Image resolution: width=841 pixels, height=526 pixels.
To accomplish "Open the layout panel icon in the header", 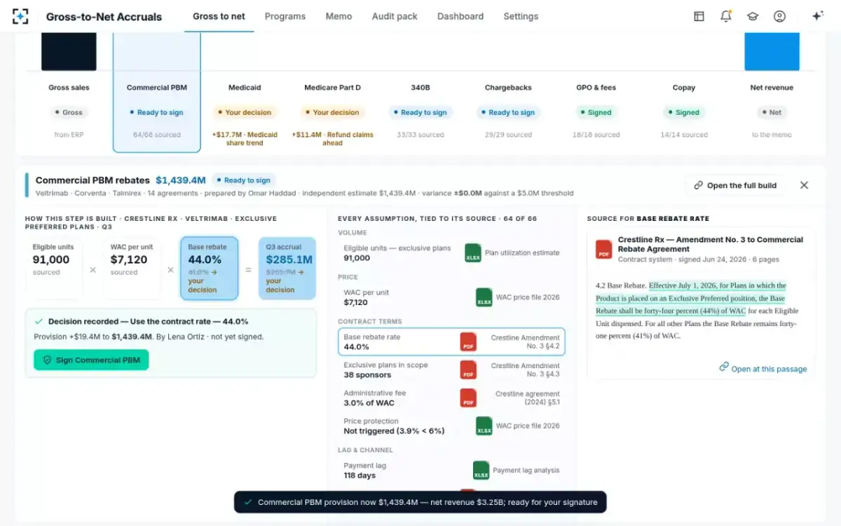I will click(x=699, y=16).
